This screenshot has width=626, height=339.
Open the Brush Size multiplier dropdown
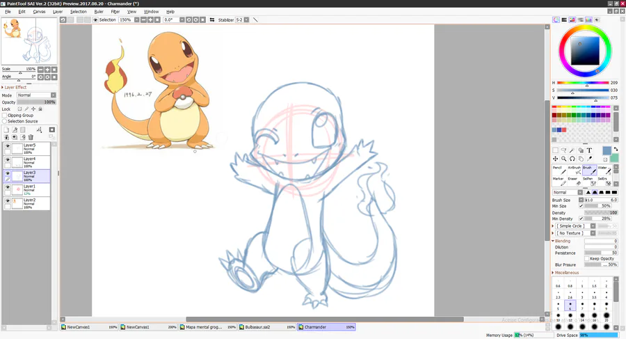(581, 200)
